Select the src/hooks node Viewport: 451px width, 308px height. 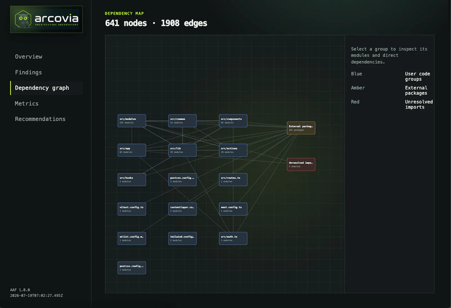(x=132, y=180)
